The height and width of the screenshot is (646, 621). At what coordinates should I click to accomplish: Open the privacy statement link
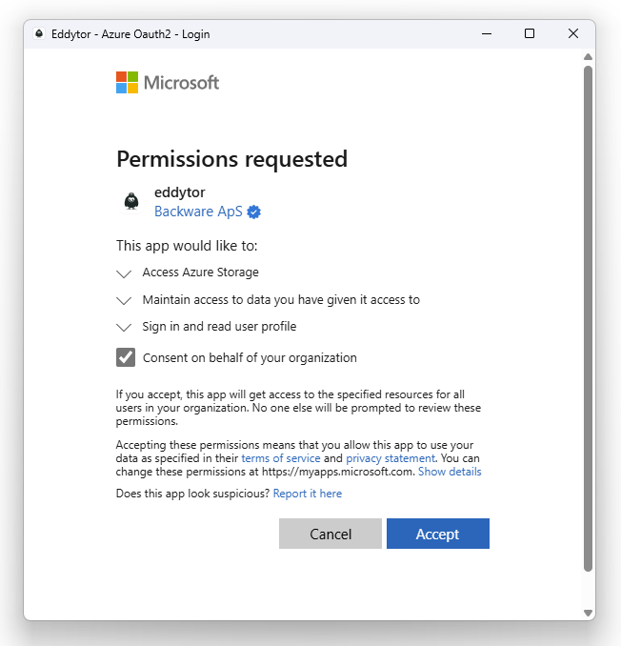(x=391, y=458)
